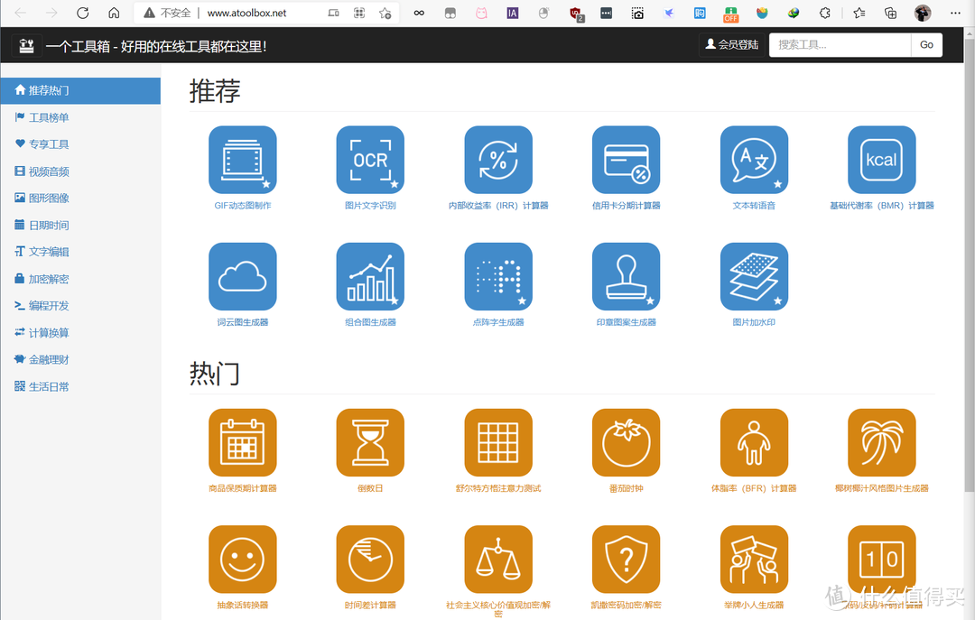Open the 番茄时钟 tomato icon
Screen dimensions: 975x620
(626, 442)
